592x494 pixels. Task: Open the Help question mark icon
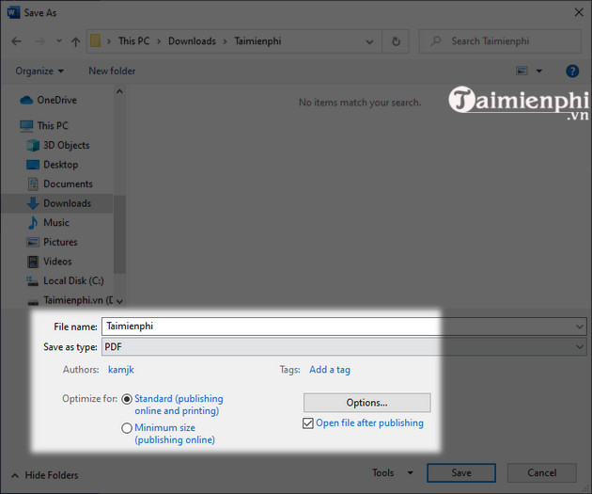tap(572, 71)
